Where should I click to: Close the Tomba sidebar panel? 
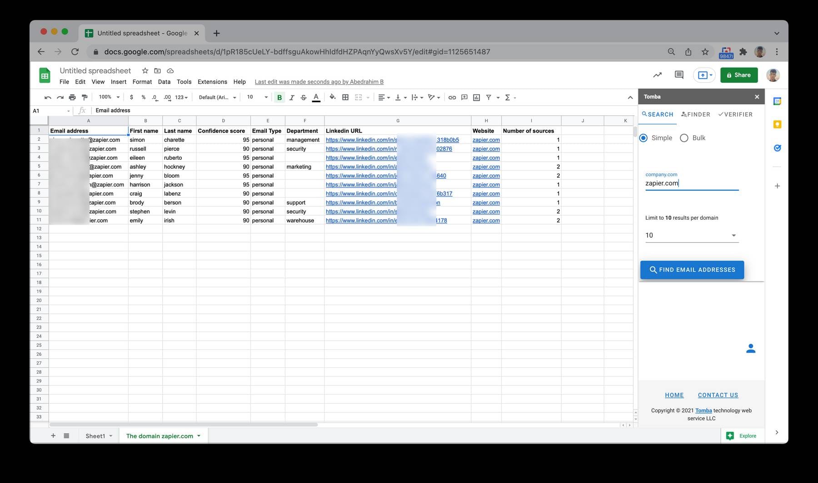(x=757, y=97)
